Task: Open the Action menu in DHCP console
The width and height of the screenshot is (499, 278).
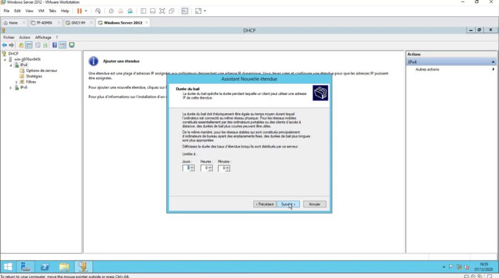Action: point(24,37)
